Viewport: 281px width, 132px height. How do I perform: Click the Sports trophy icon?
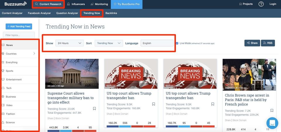point(3,71)
